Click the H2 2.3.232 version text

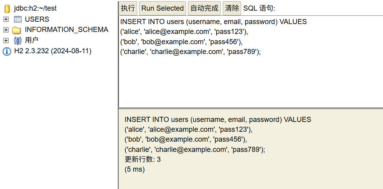click(53, 51)
